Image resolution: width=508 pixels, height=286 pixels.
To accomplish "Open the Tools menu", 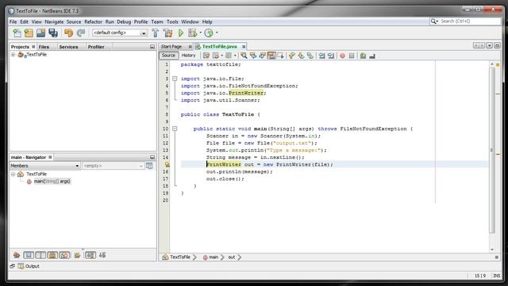I will pos(172,21).
